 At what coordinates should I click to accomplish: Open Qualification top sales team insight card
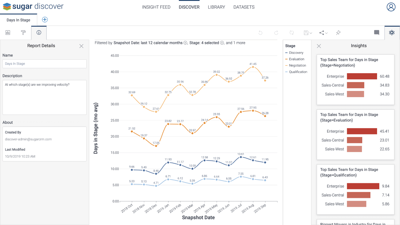tap(355, 189)
